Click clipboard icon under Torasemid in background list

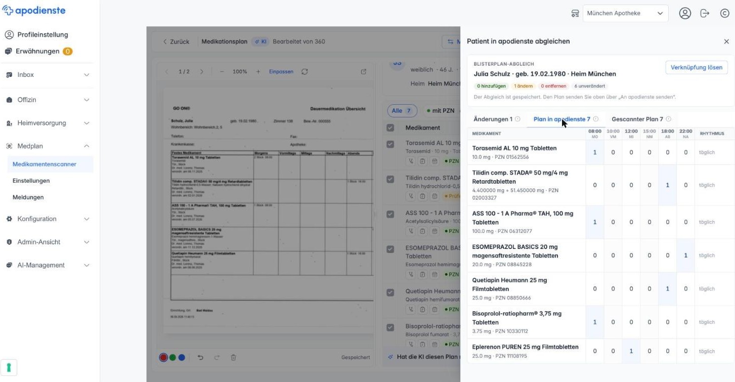click(423, 161)
